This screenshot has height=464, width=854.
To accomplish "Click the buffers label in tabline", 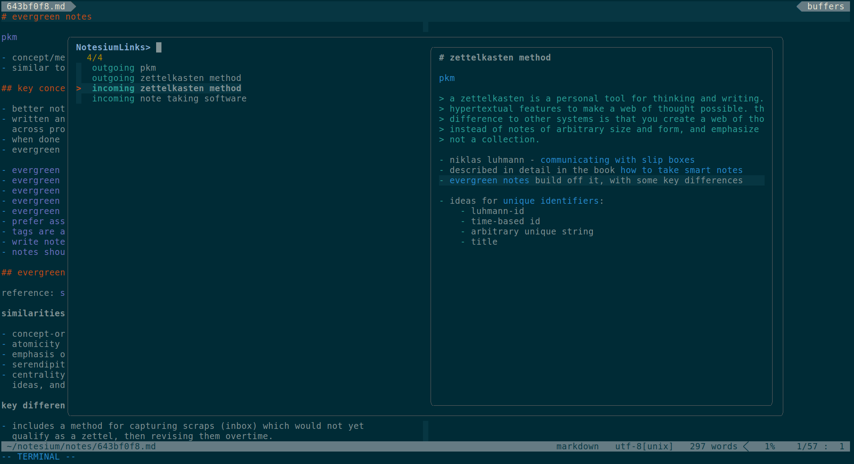I will click(825, 6).
